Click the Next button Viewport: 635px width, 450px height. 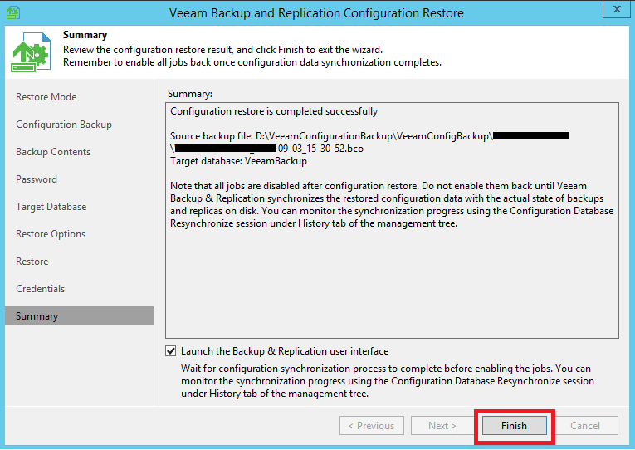coord(442,426)
